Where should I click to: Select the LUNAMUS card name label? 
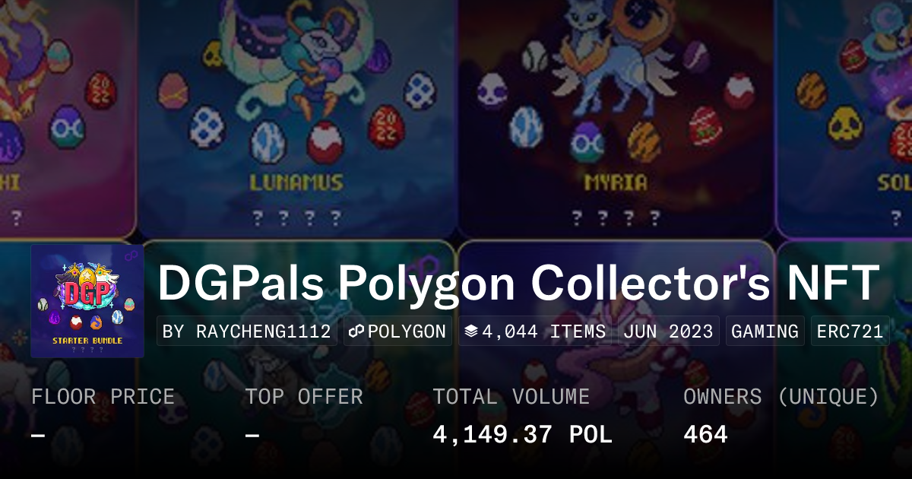[296, 182]
